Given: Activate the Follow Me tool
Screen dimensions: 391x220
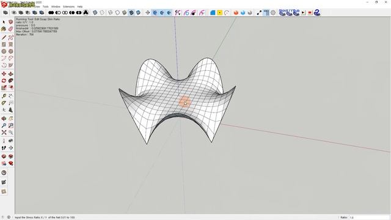Looking at the screenshot, I should [11, 81].
